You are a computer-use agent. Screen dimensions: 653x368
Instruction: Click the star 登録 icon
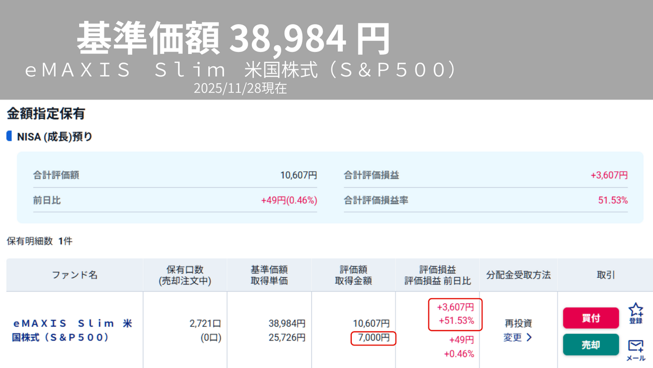636,314
